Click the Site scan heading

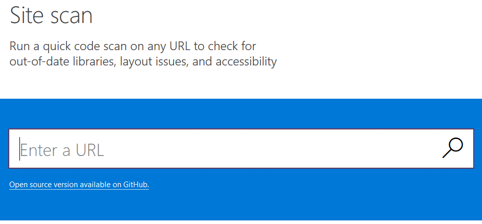pos(51,15)
